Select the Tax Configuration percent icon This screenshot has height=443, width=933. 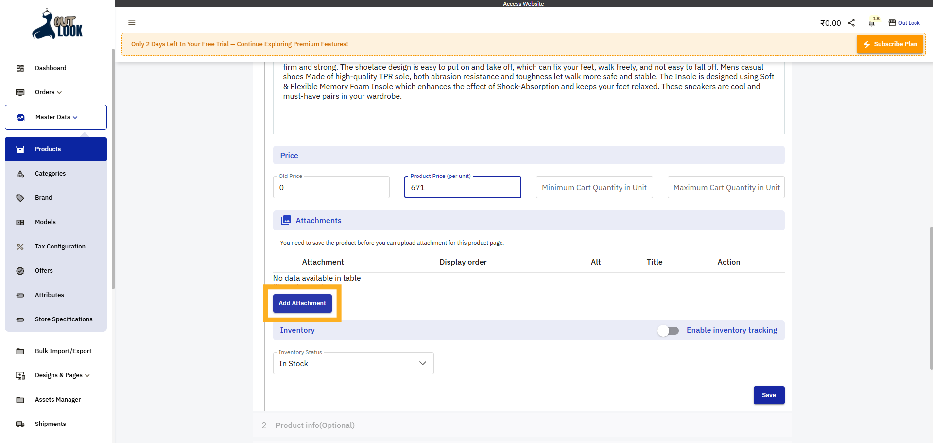click(x=20, y=247)
